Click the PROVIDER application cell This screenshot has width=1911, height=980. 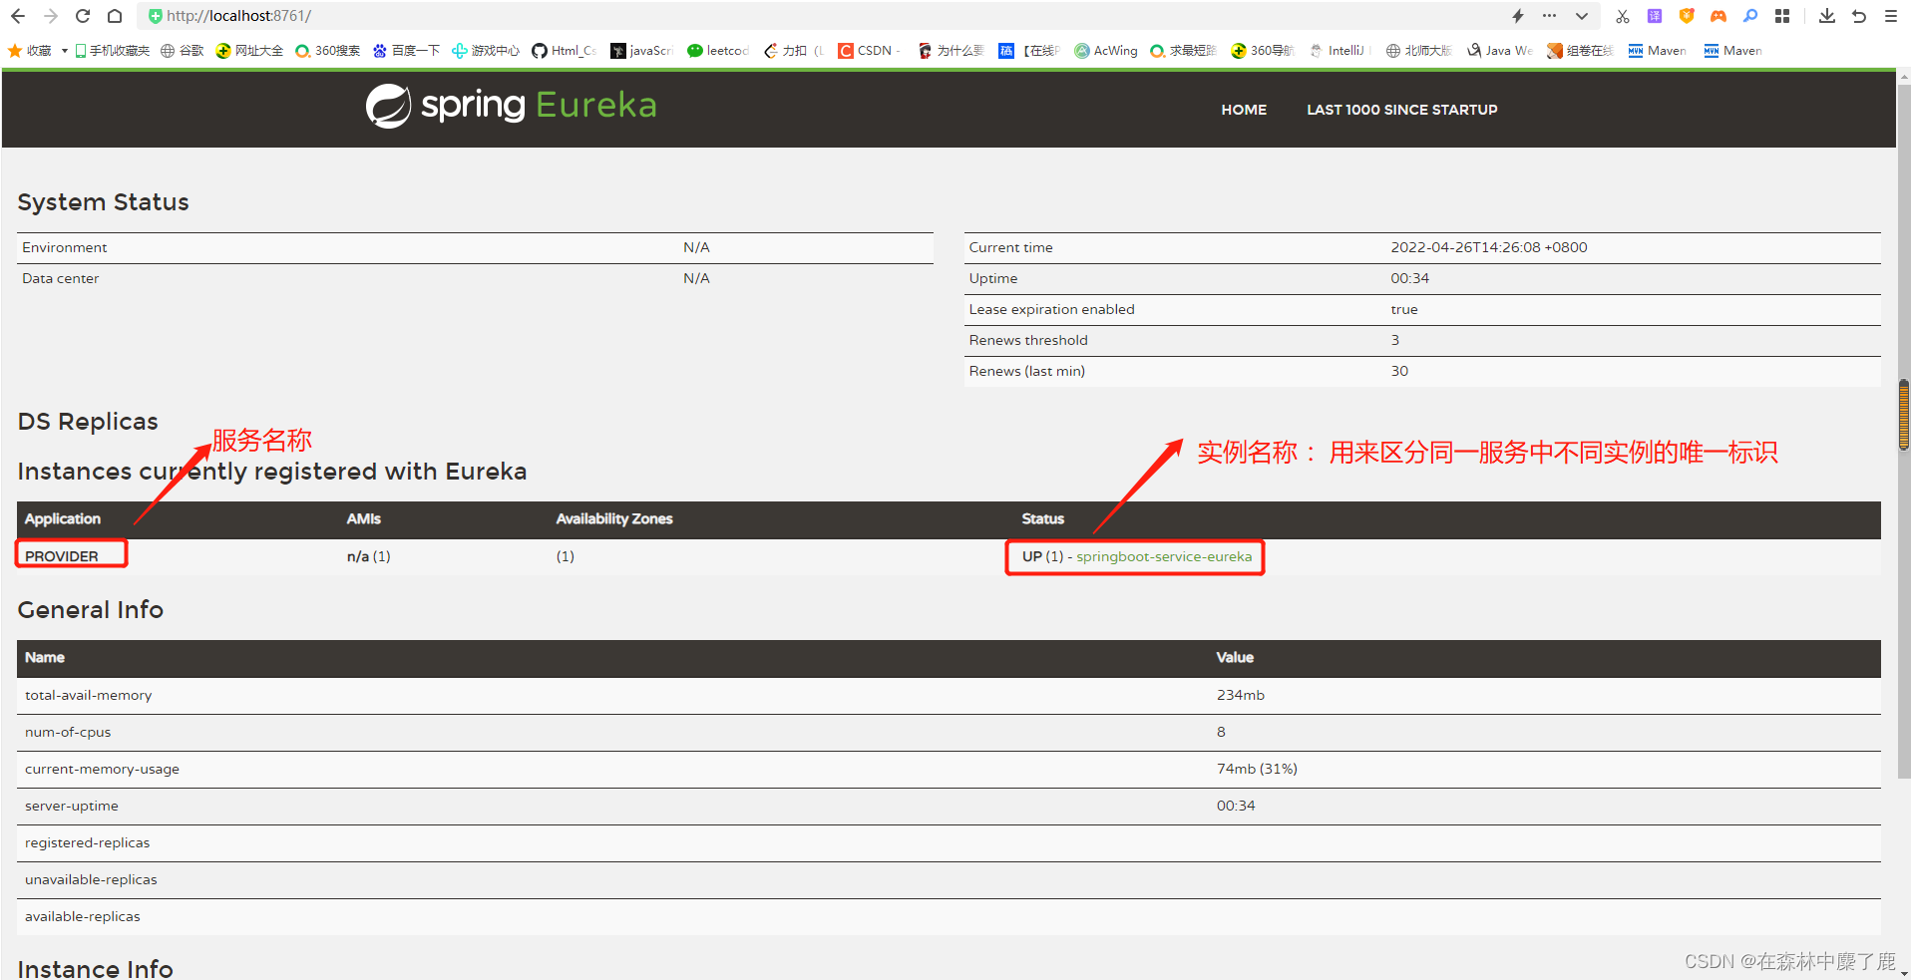coord(62,556)
